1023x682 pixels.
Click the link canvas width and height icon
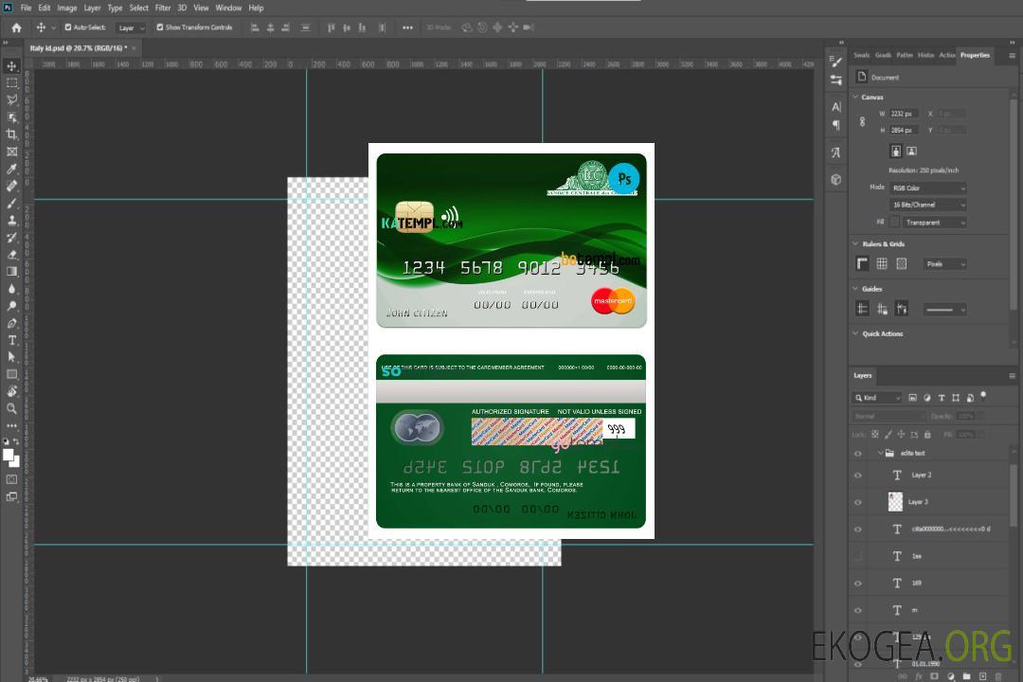[x=863, y=122]
